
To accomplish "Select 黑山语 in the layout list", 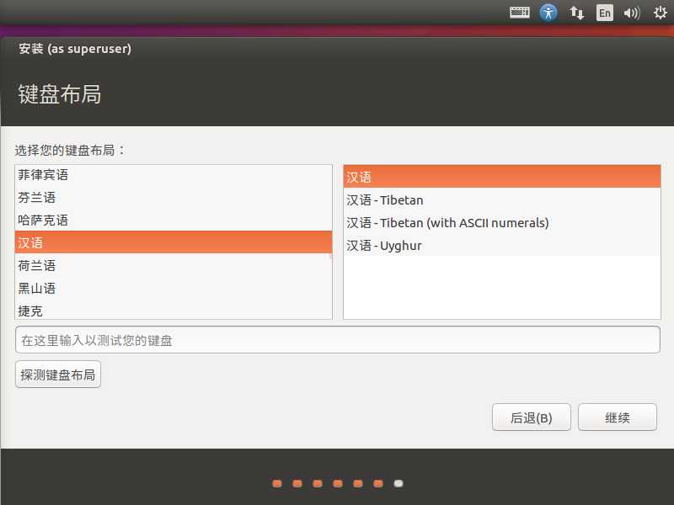I will click(x=174, y=288).
